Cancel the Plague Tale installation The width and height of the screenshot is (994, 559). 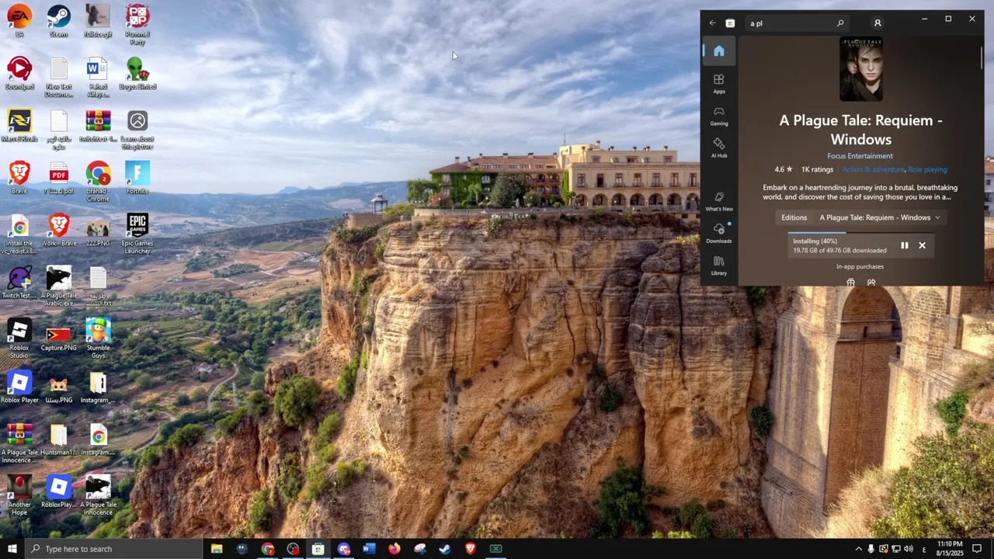point(922,245)
